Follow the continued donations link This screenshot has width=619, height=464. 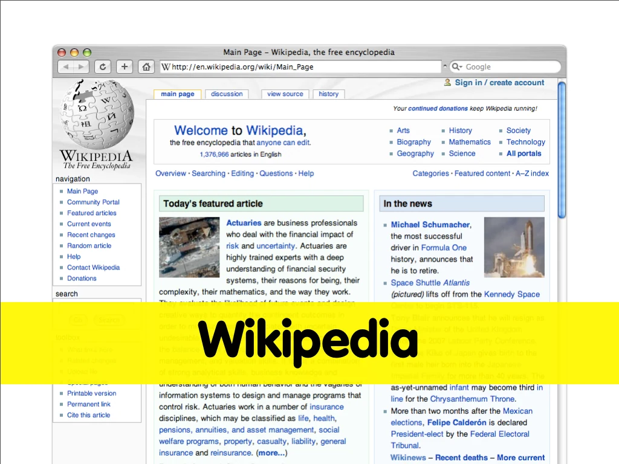tap(438, 109)
